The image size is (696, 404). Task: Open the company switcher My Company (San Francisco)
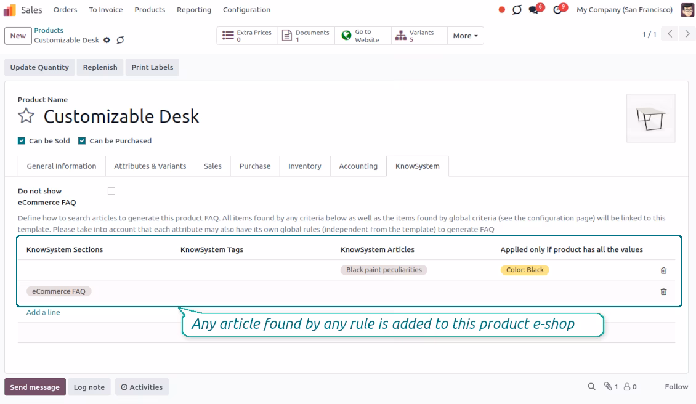624,10
